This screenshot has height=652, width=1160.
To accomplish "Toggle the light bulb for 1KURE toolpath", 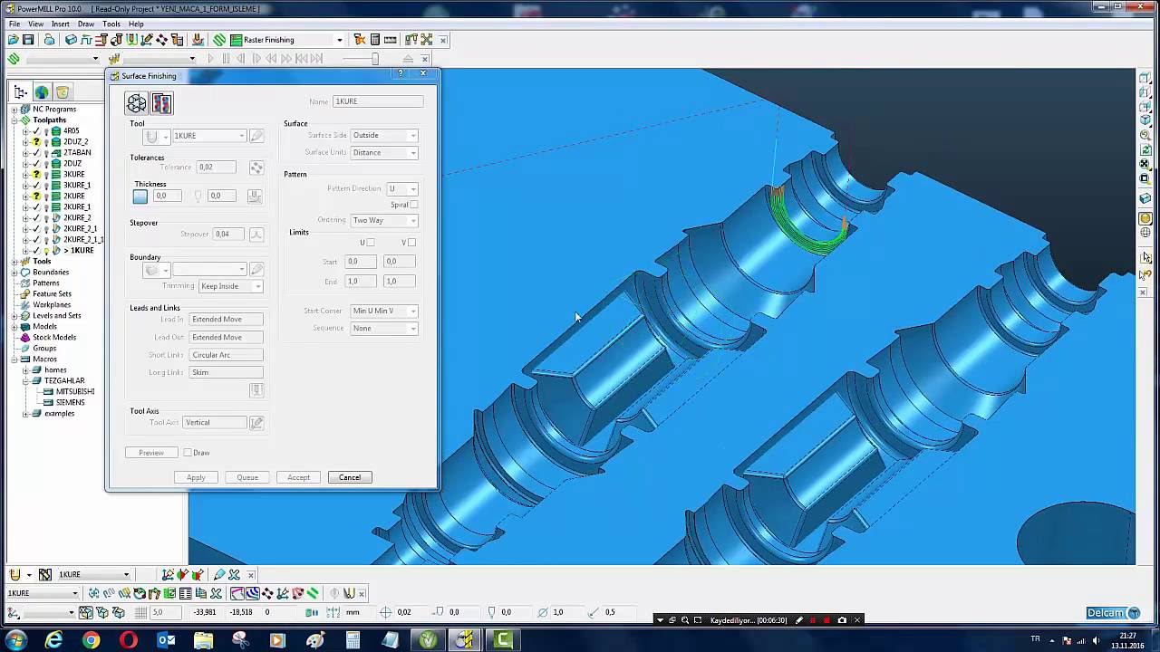I will 46,251.
